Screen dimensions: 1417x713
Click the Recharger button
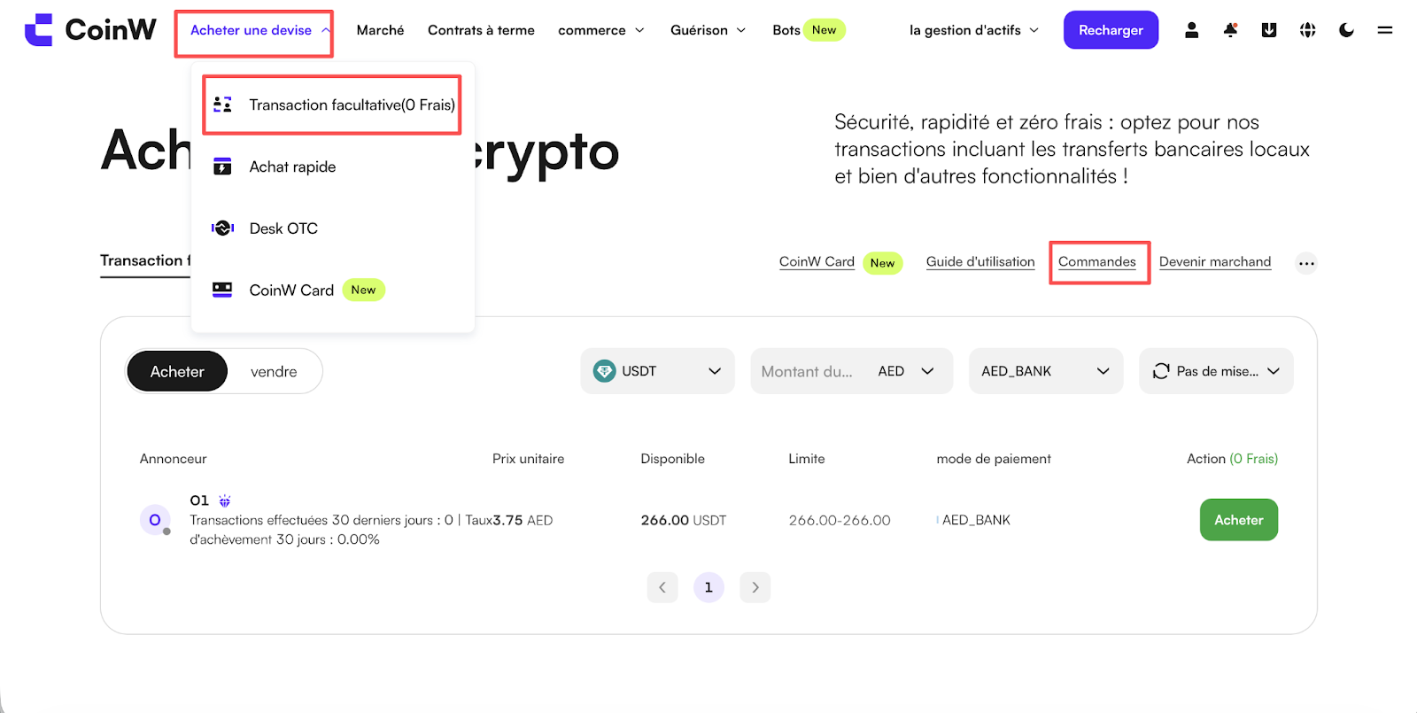[x=1111, y=30]
